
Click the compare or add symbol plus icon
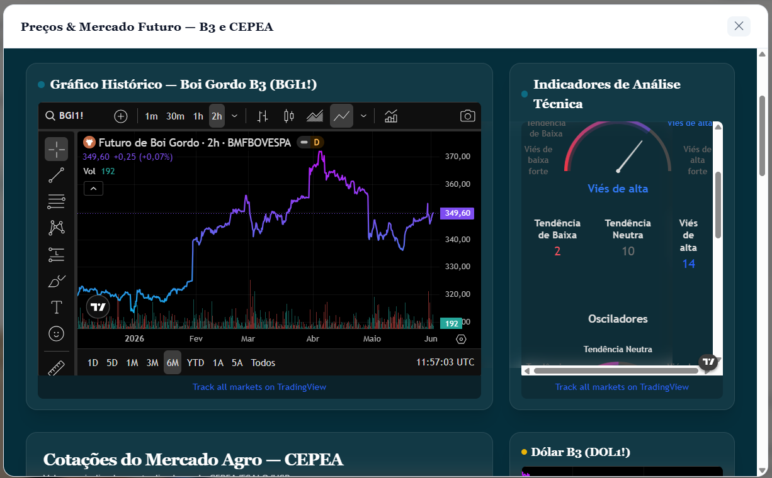tap(121, 116)
